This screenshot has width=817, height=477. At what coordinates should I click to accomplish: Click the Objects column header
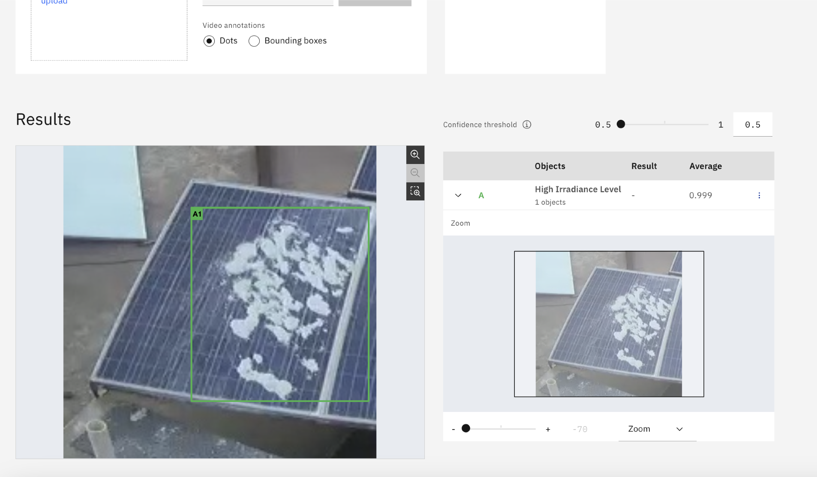tap(550, 166)
